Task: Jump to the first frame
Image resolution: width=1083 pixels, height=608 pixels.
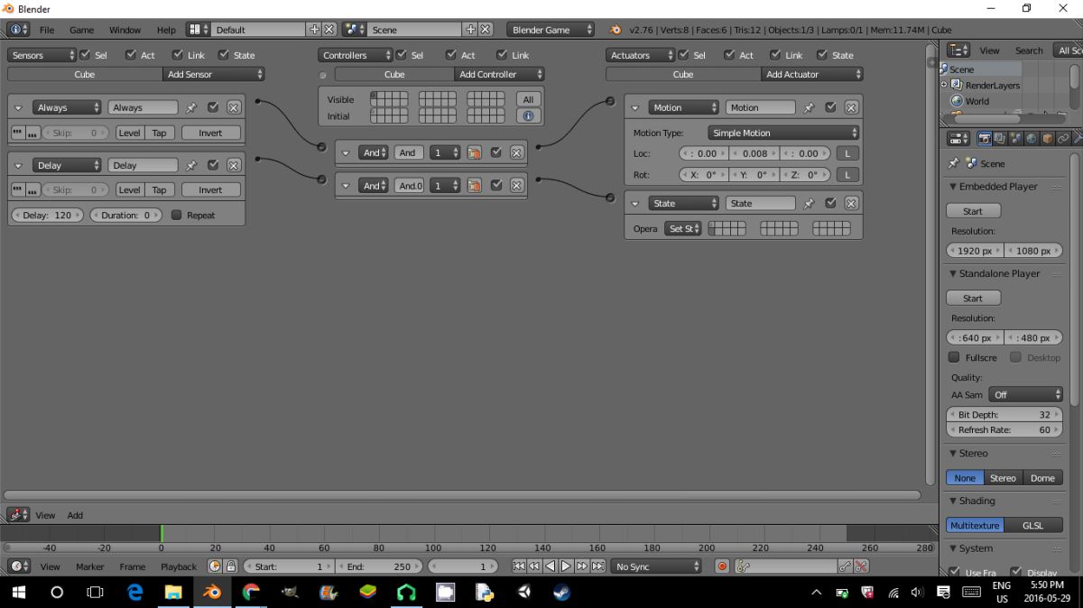Action: pyautogui.click(x=519, y=567)
